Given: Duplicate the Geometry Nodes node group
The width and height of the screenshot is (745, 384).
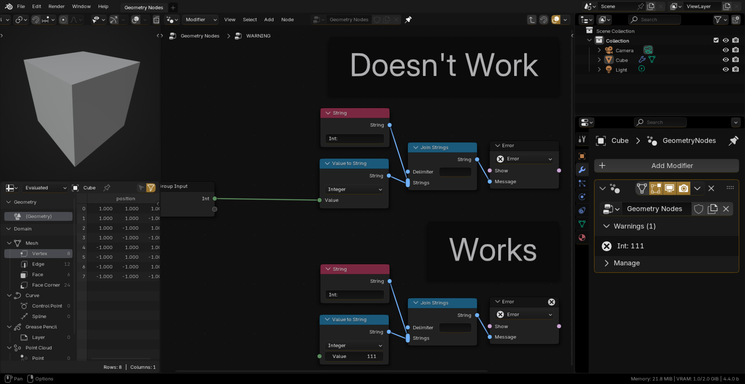Looking at the screenshot, I should click(x=712, y=209).
